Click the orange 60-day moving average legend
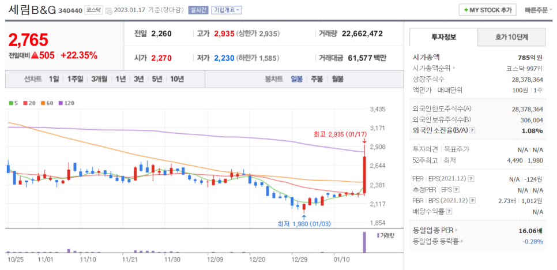 coord(47,103)
